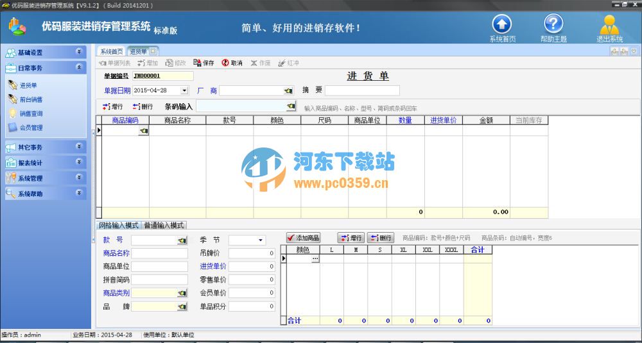
Task: Click the 品牌 lookup hand icon
Action: [x=182, y=306]
